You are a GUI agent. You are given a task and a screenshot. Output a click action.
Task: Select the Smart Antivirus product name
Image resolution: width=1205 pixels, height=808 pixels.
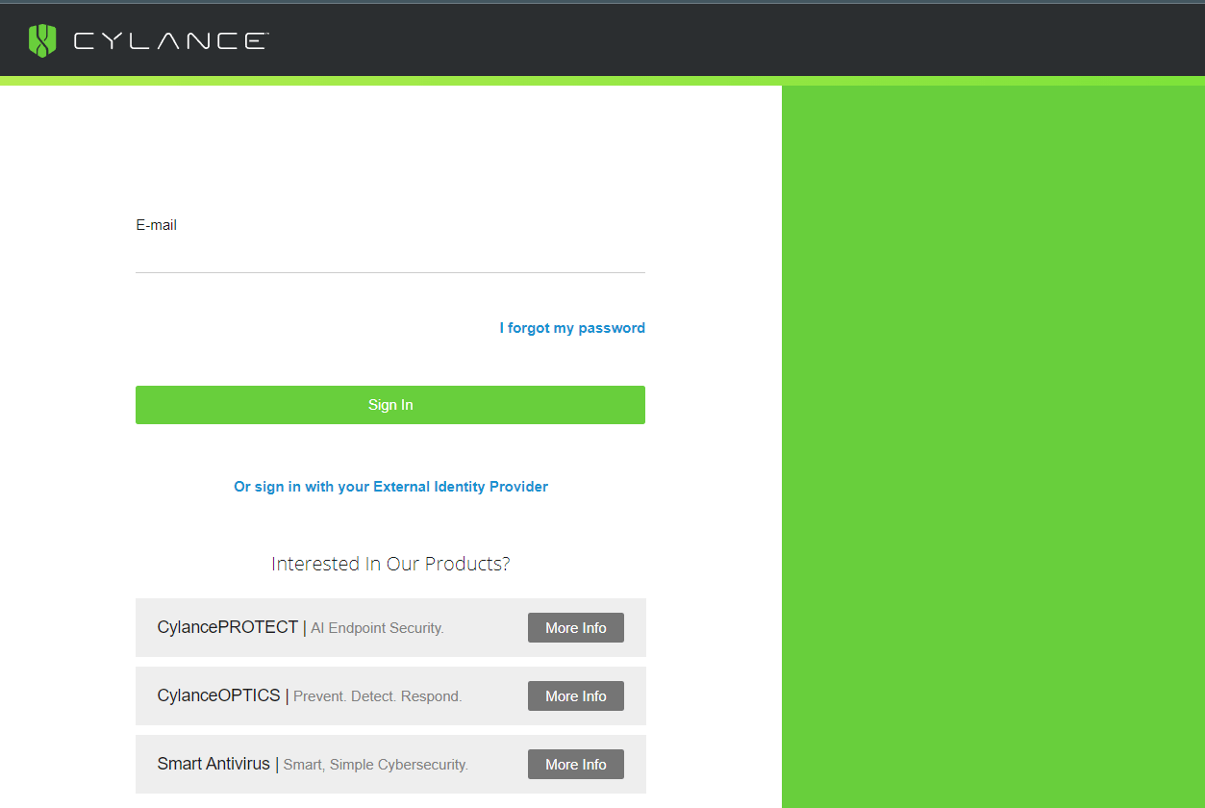[213, 764]
